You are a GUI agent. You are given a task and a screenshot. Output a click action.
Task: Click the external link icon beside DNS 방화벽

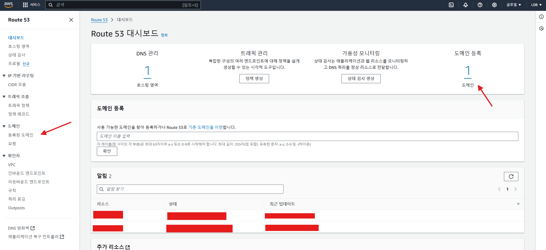point(33,228)
